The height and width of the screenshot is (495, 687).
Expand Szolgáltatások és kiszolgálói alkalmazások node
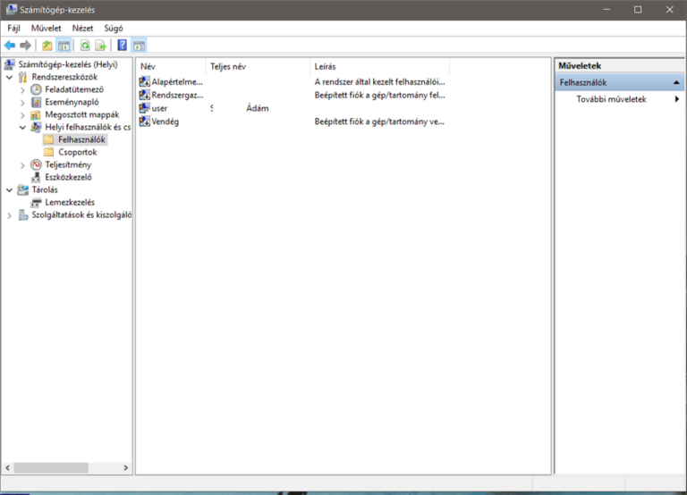[x=9, y=215]
